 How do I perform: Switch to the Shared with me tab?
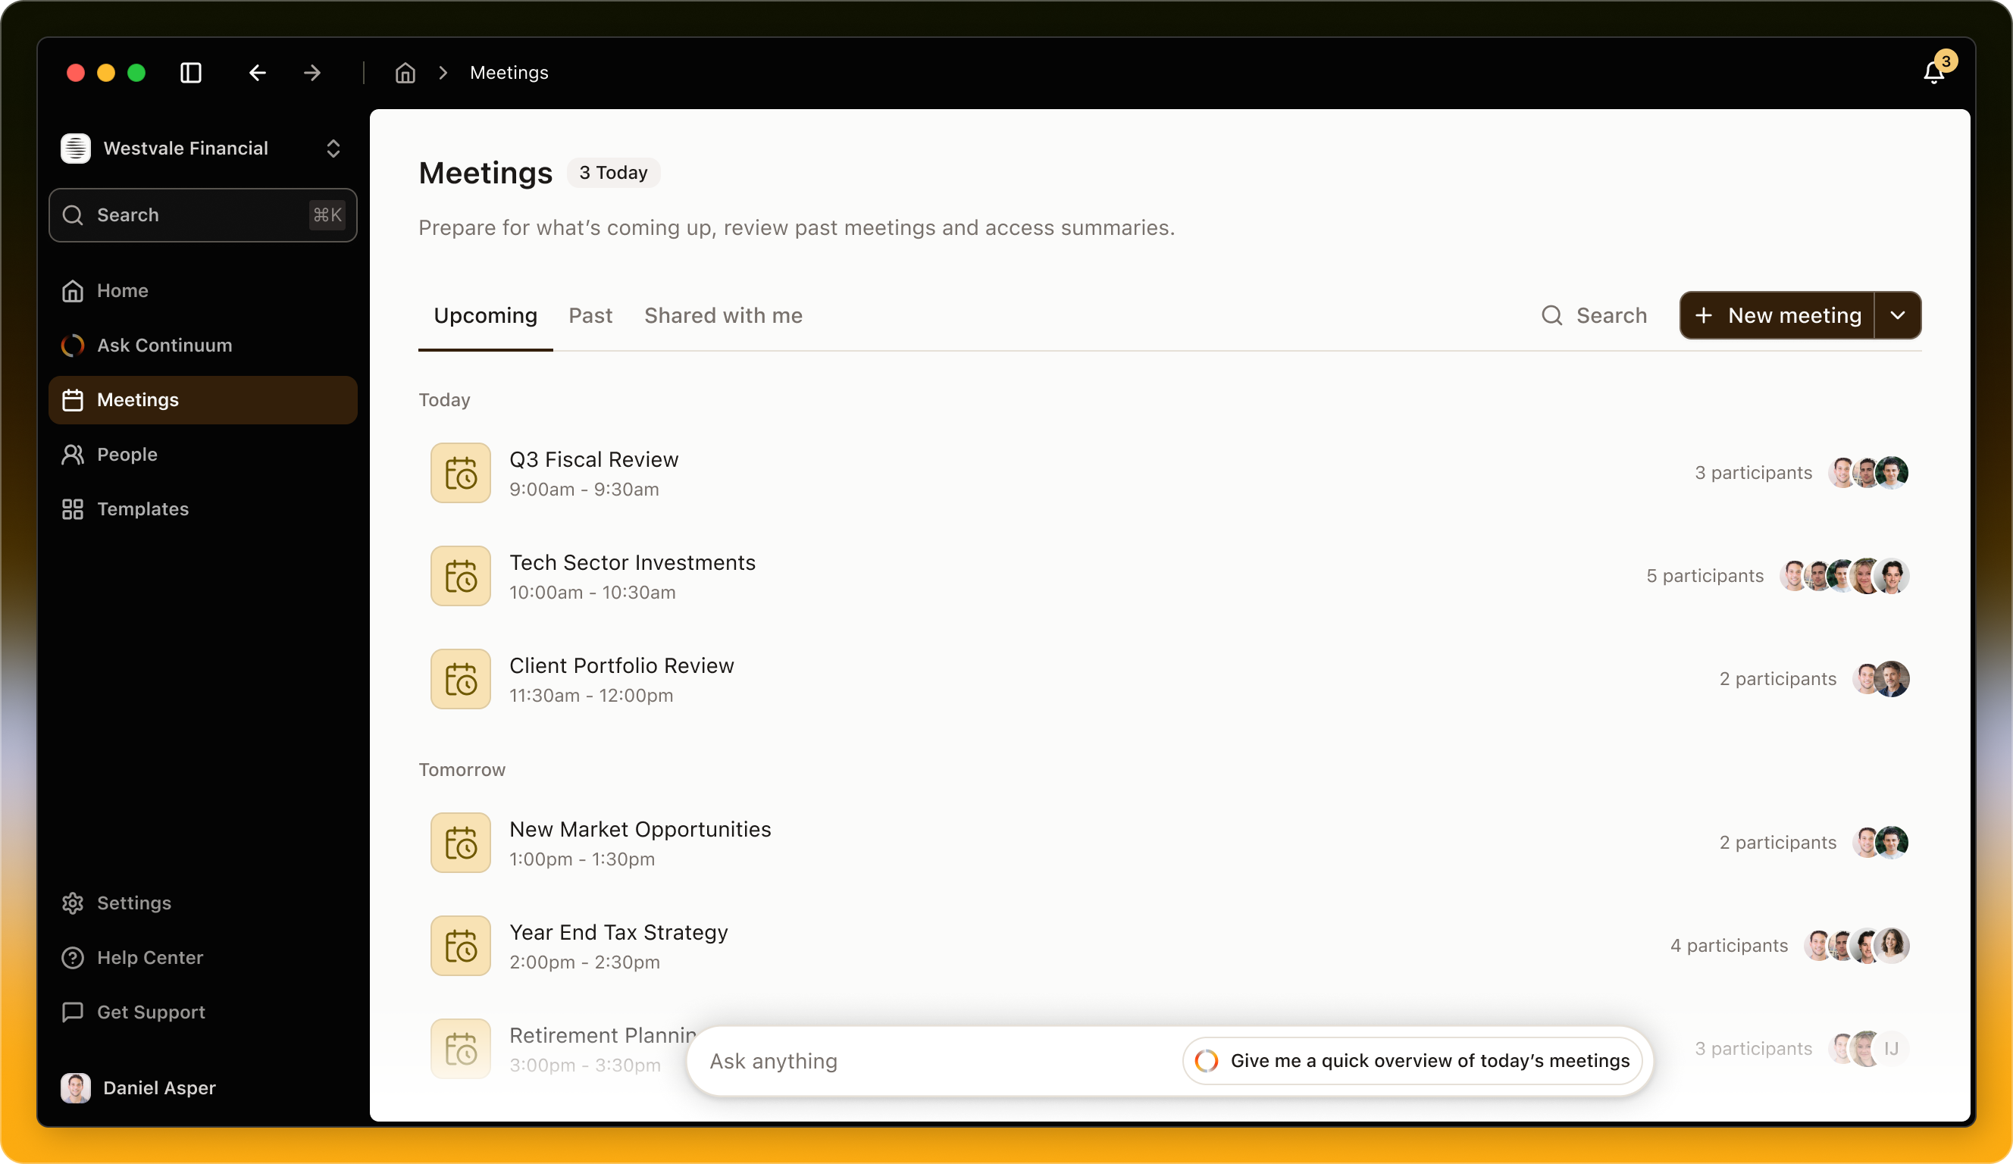pyautogui.click(x=722, y=314)
